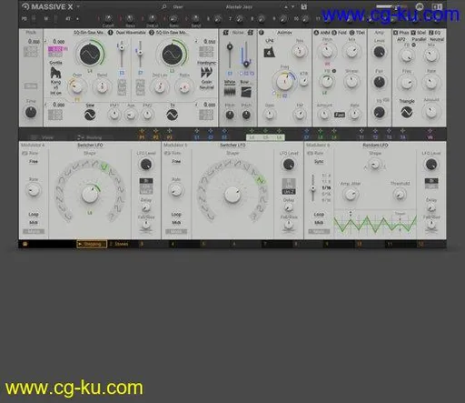
Task: Click the Triangle LFO waveform icon
Action: pos(406,112)
